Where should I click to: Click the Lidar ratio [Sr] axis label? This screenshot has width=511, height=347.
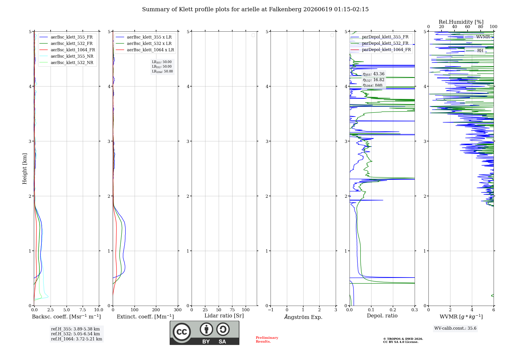tap(224, 316)
